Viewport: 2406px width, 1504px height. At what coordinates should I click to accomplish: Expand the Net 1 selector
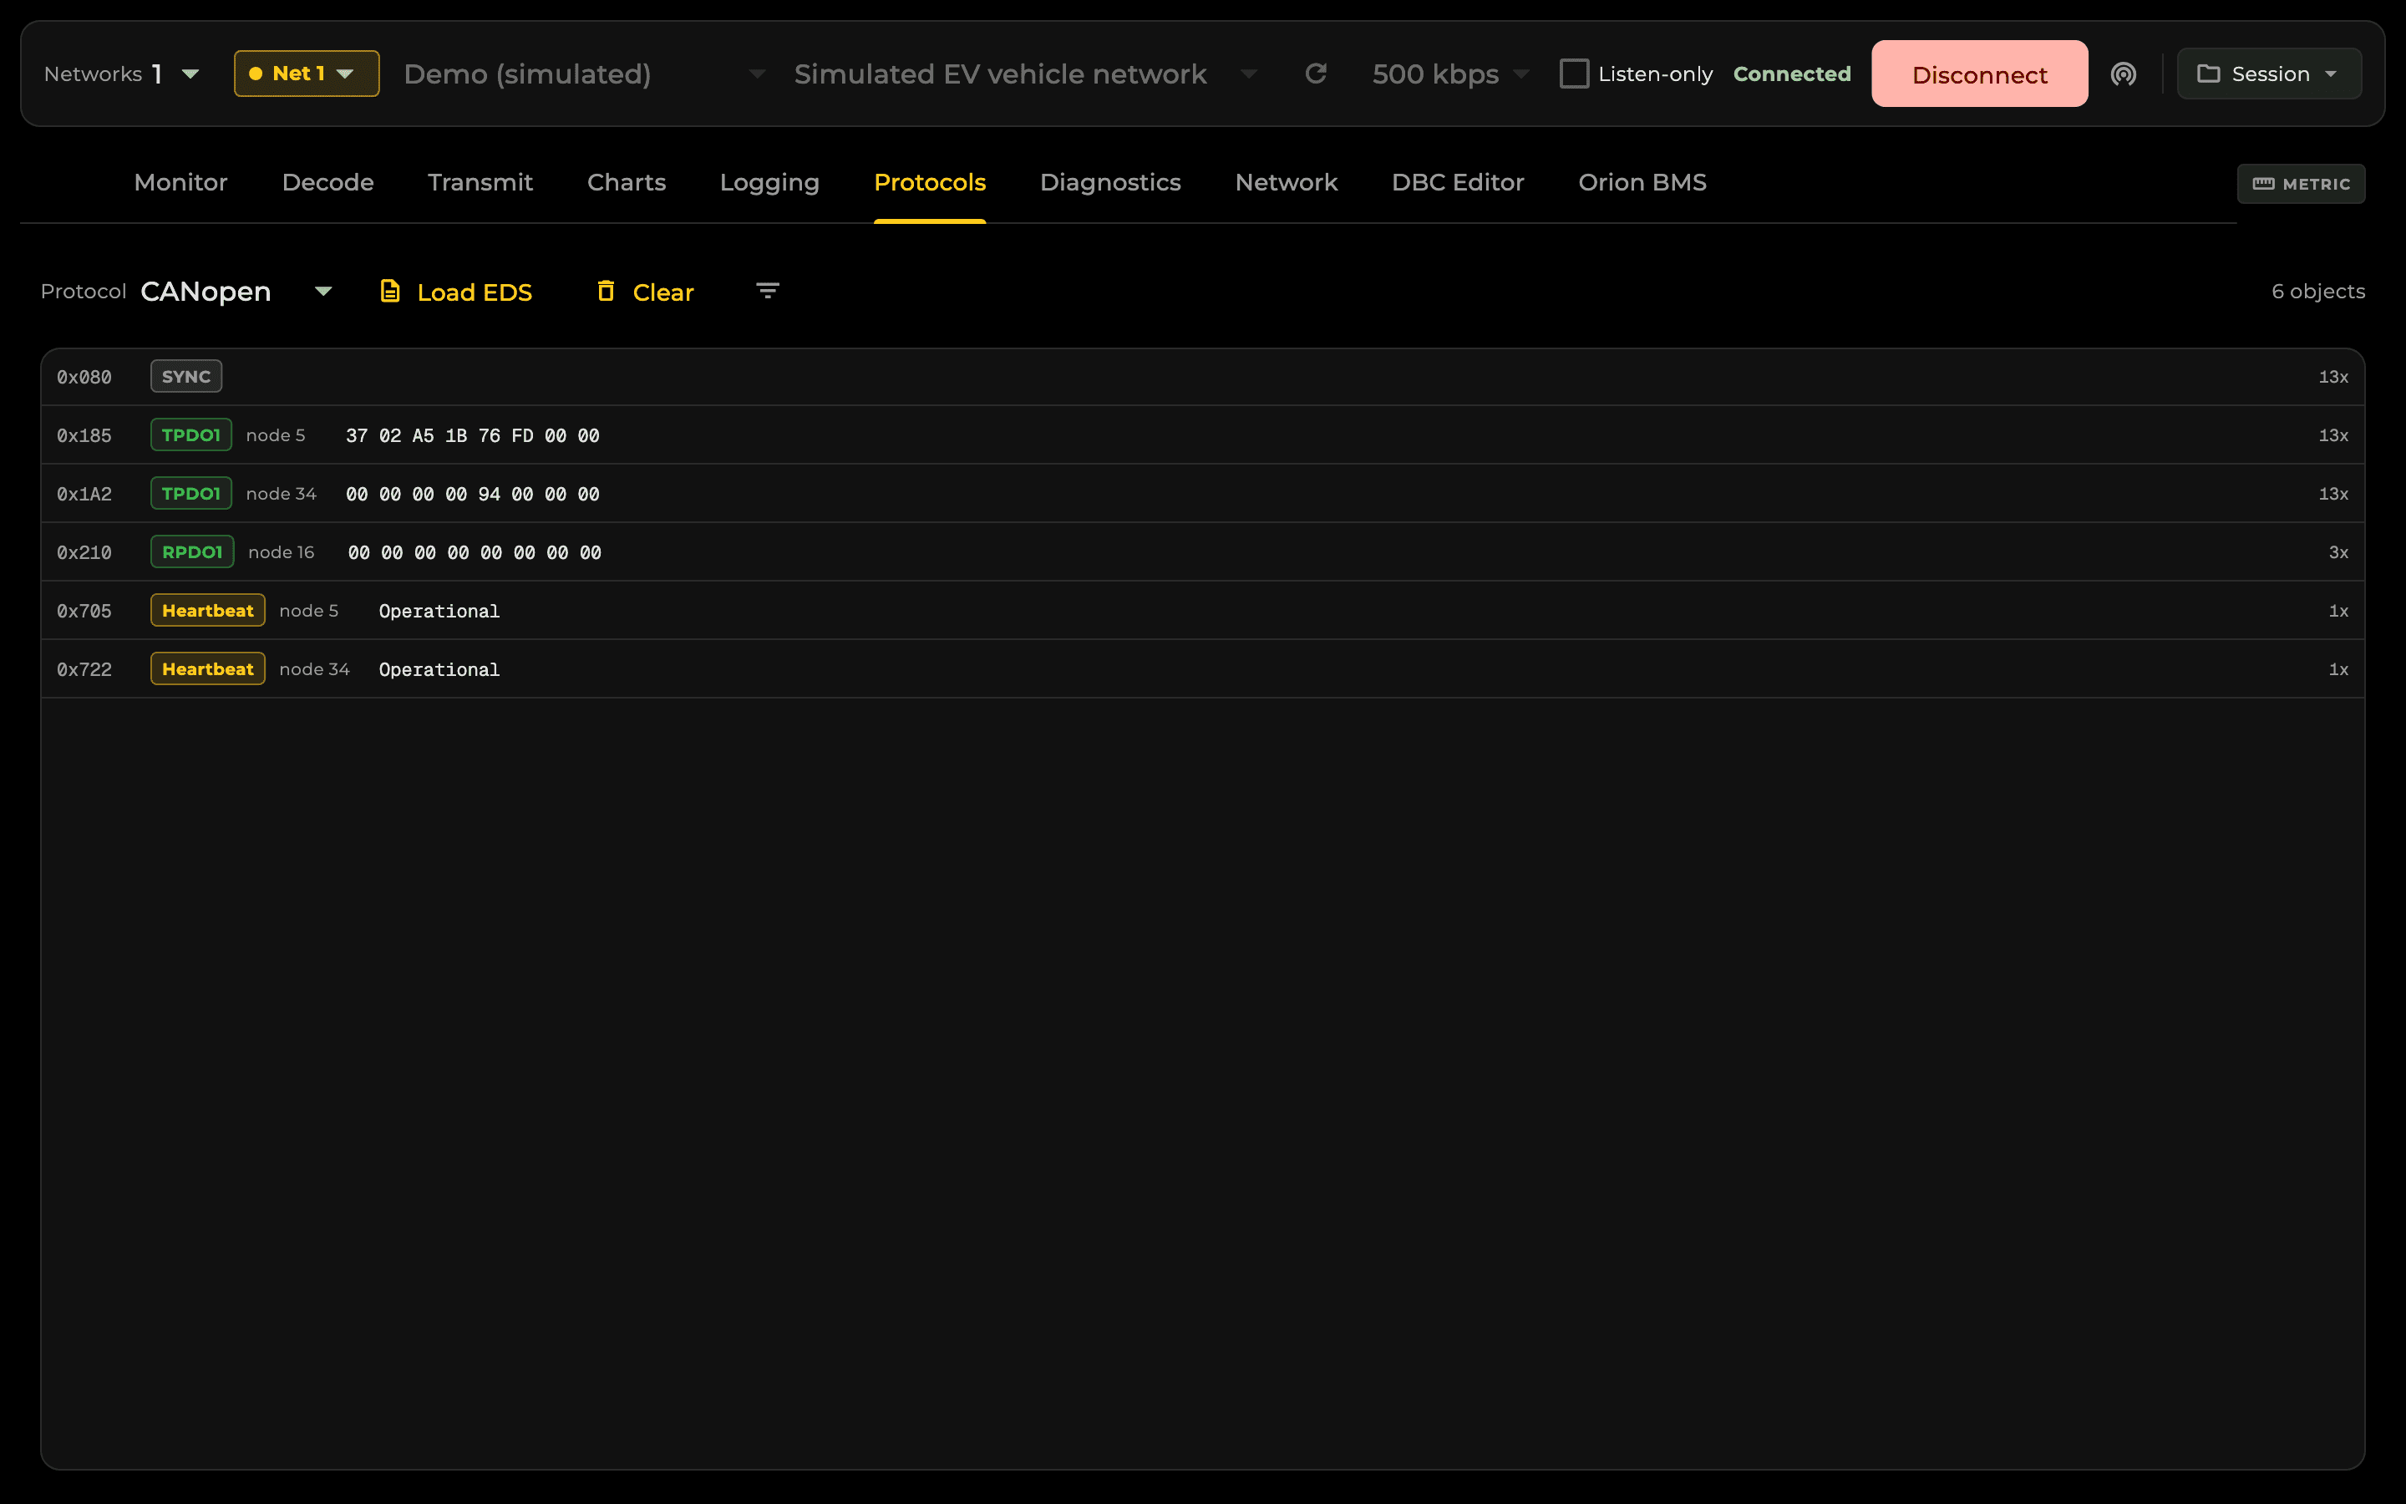[x=307, y=74]
